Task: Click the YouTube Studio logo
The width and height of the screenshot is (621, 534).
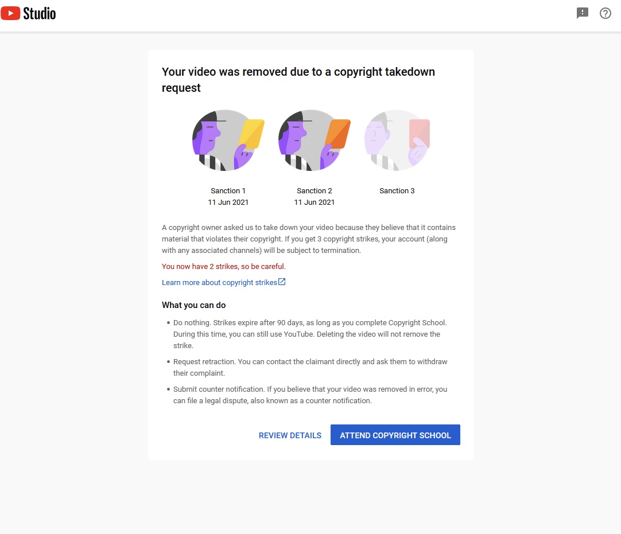Action: pyautogui.click(x=29, y=13)
